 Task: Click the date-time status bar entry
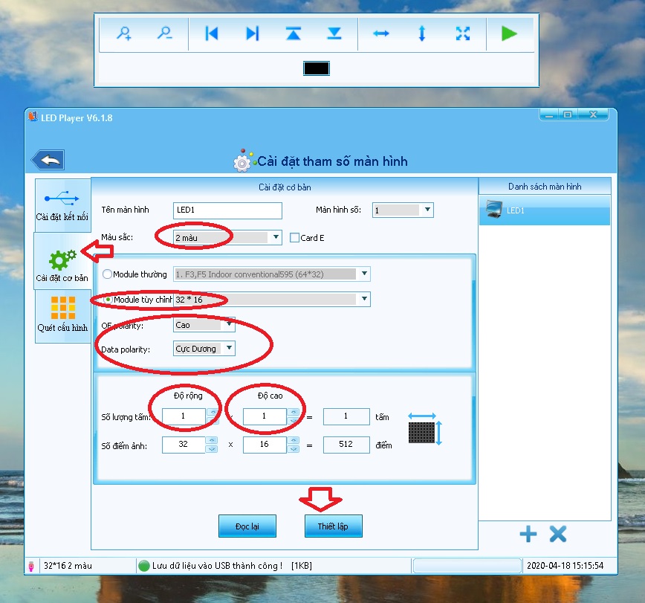coord(565,566)
